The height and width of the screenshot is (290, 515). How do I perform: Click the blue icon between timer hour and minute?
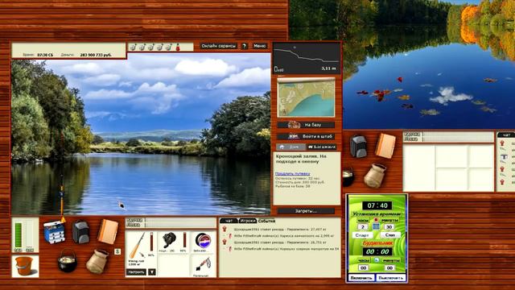[376, 226]
